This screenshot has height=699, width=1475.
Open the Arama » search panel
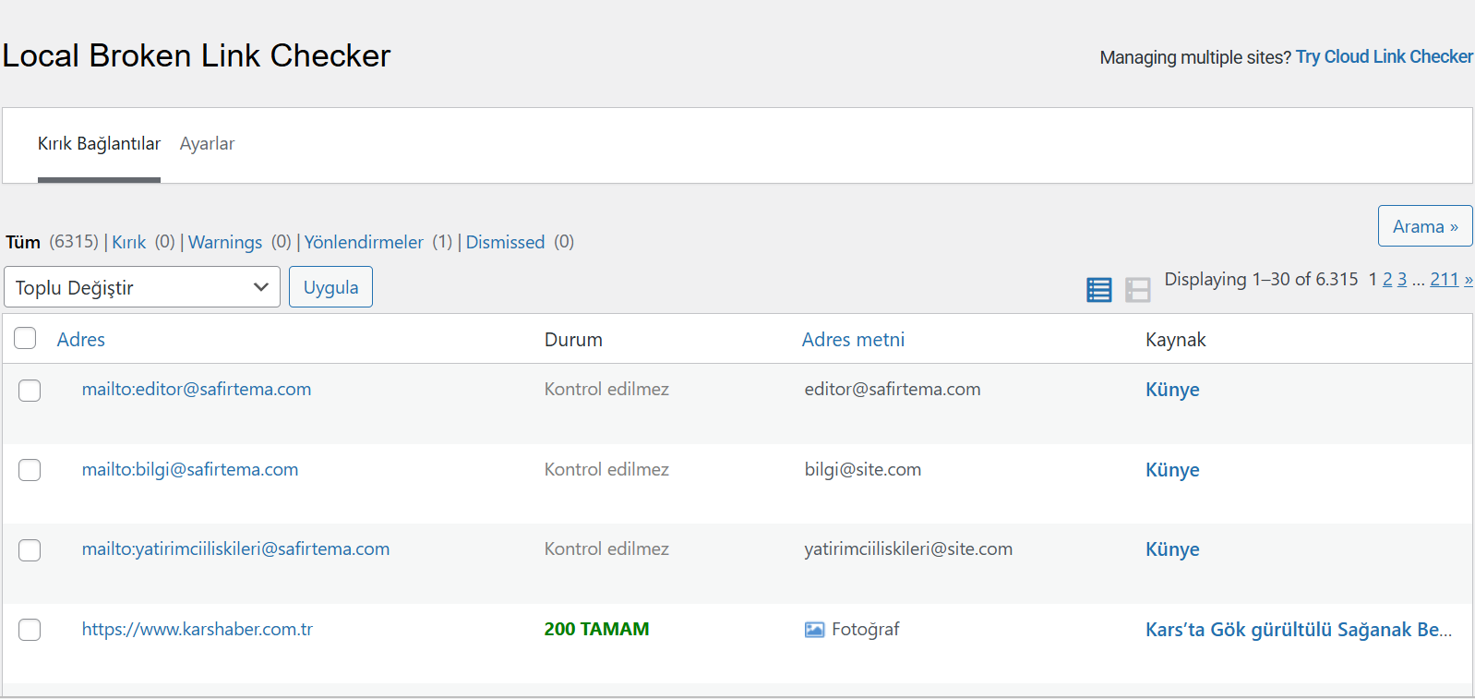pos(1425,226)
